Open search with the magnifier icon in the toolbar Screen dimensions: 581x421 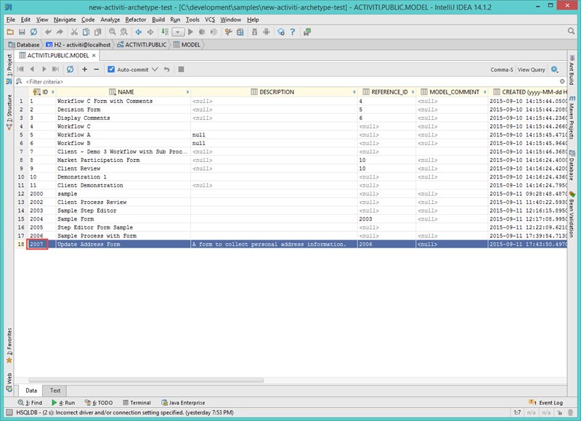pyautogui.click(x=112, y=33)
